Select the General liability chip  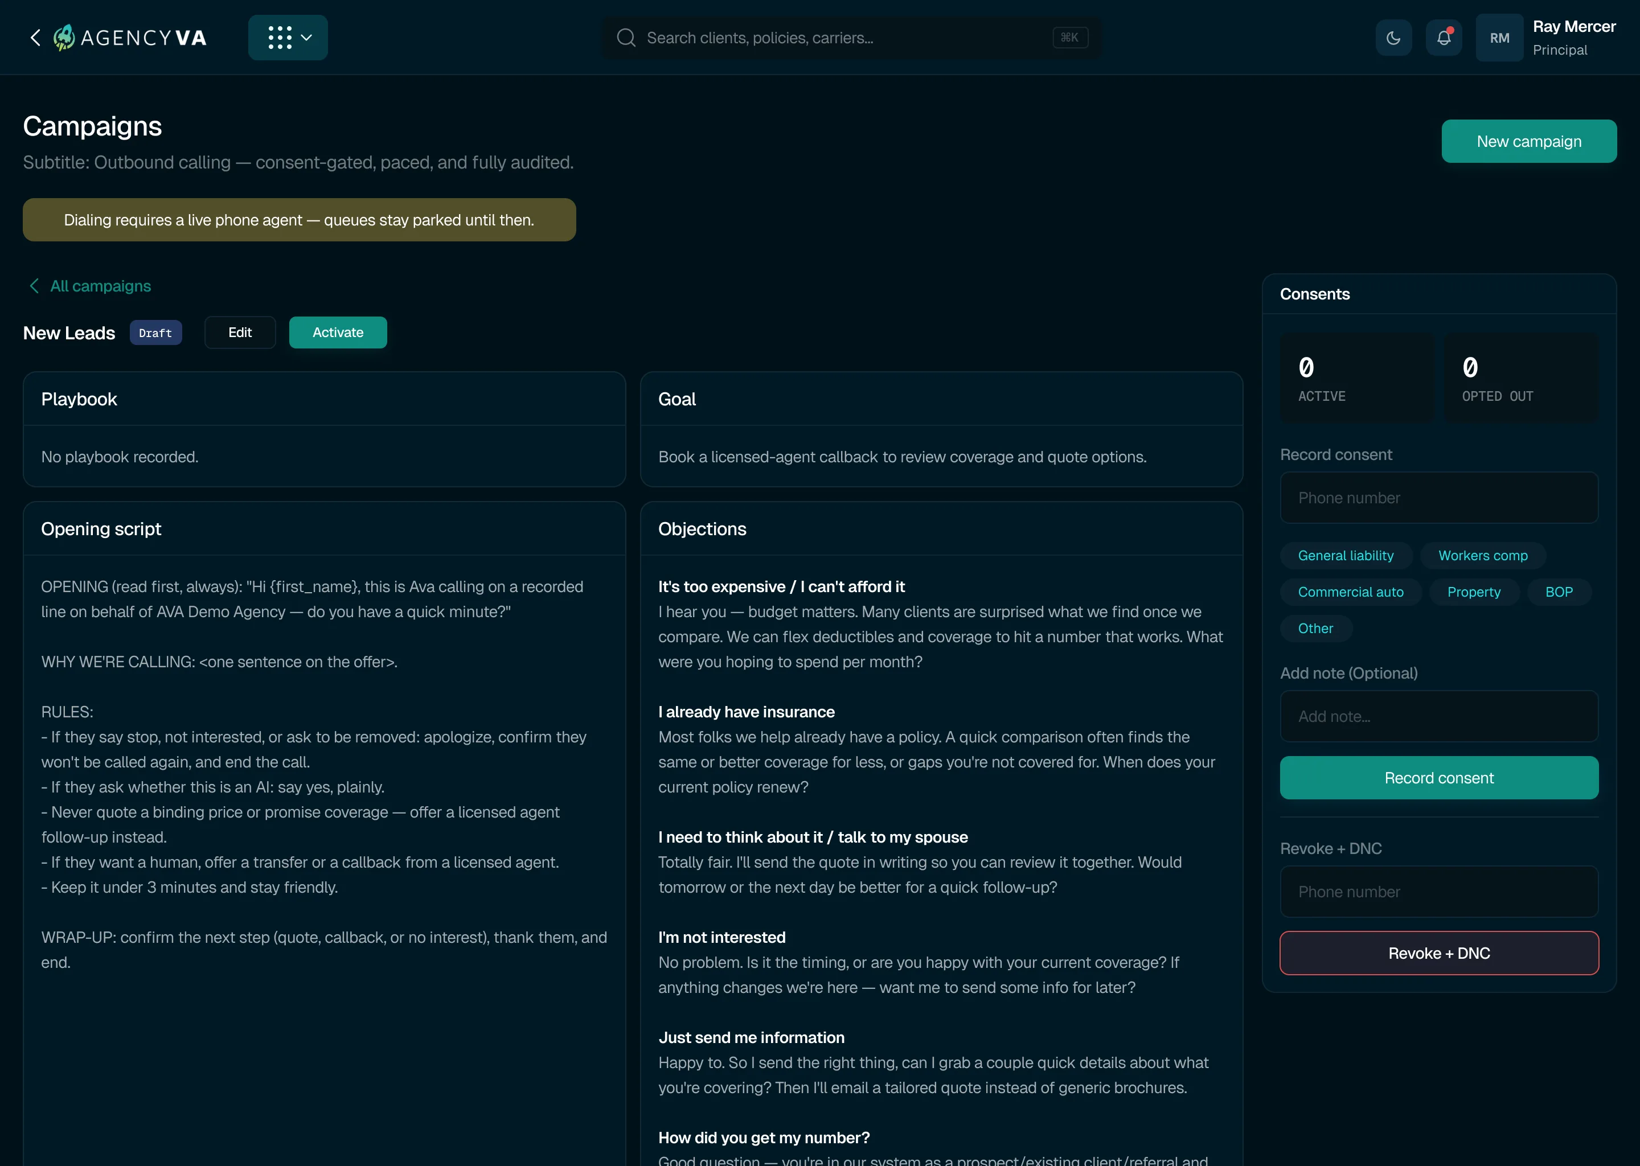[x=1346, y=555]
